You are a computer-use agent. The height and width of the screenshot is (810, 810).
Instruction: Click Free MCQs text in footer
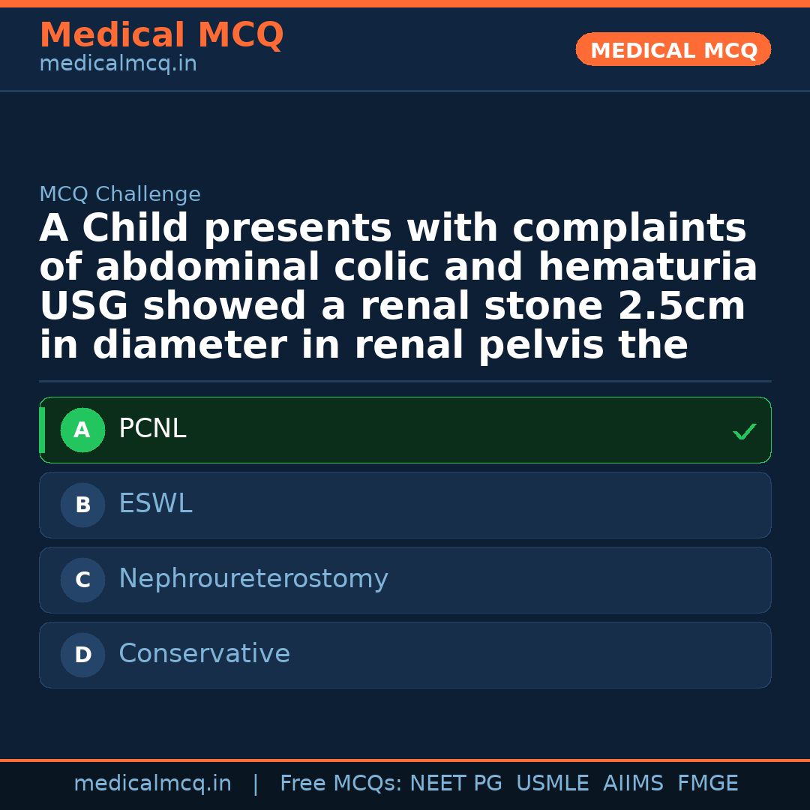pyautogui.click(x=341, y=784)
